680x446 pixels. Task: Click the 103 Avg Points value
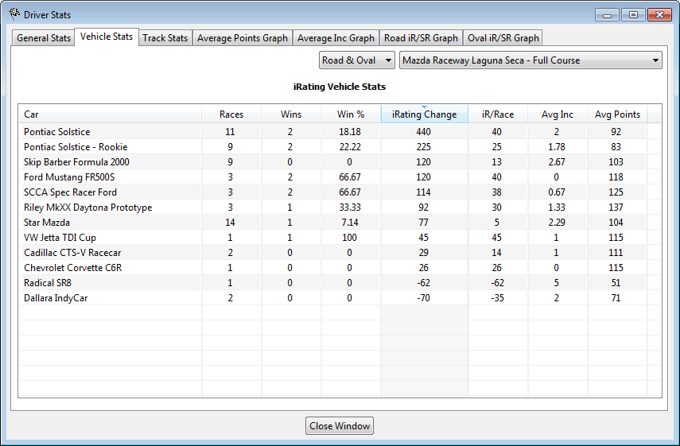pos(616,162)
